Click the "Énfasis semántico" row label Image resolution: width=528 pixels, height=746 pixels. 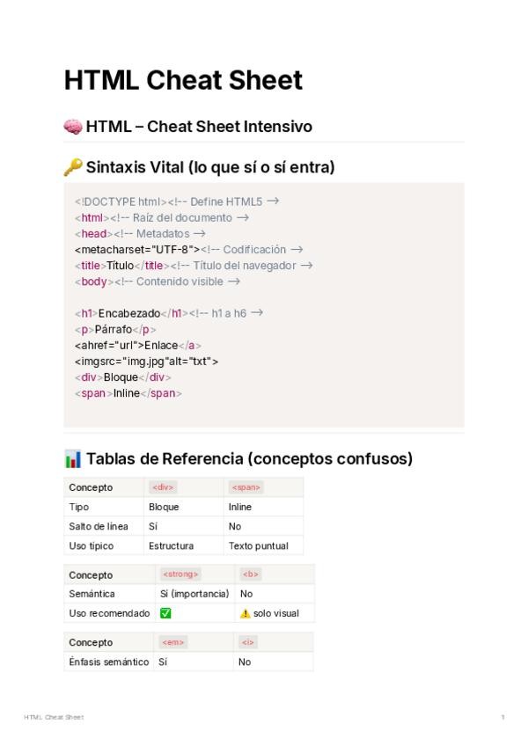click(x=109, y=662)
